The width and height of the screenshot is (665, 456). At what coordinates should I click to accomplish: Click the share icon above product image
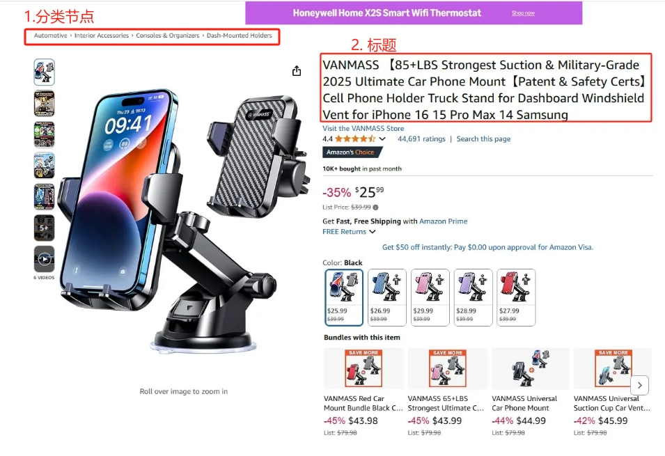coord(297,71)
